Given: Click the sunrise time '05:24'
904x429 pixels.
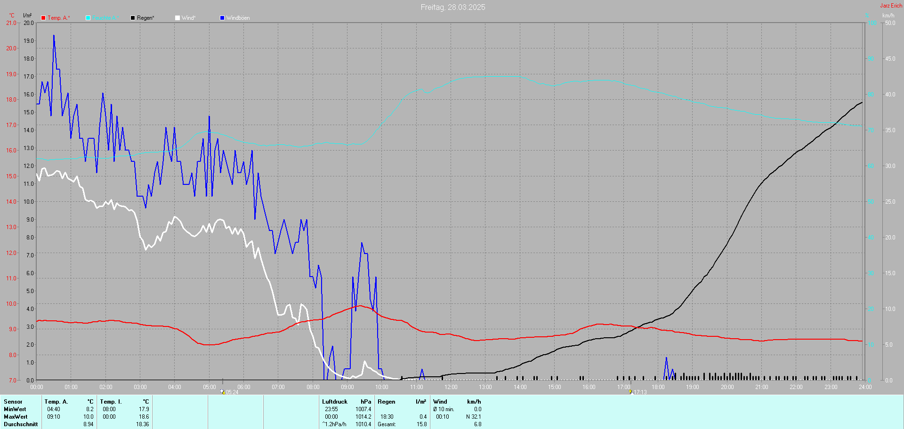Looking at the screenshot, I should [x=232, y=392].
